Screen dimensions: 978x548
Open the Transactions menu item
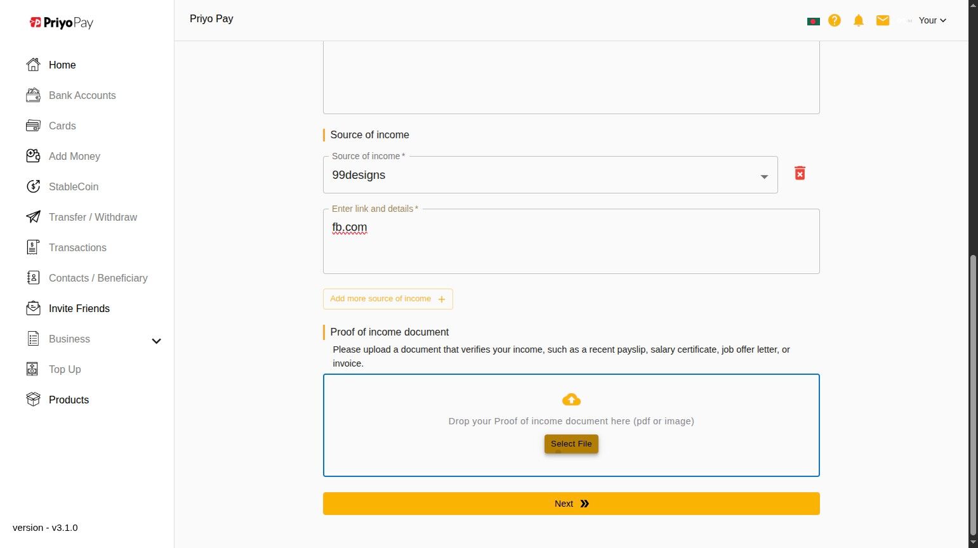pyautogui.click(x=77, y=247)
